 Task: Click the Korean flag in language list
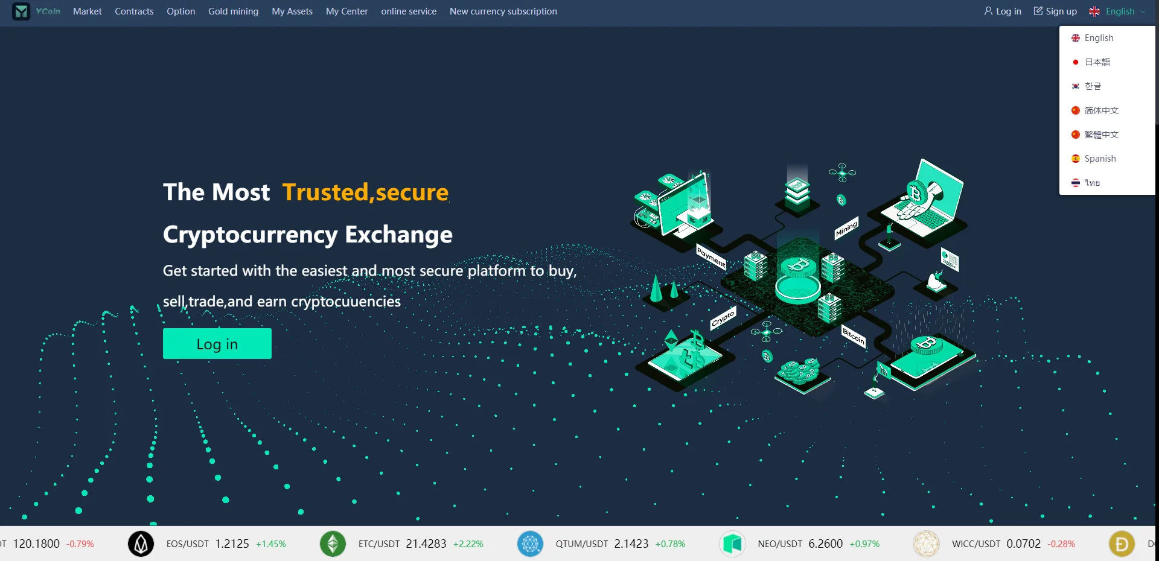pos(1076,86)
